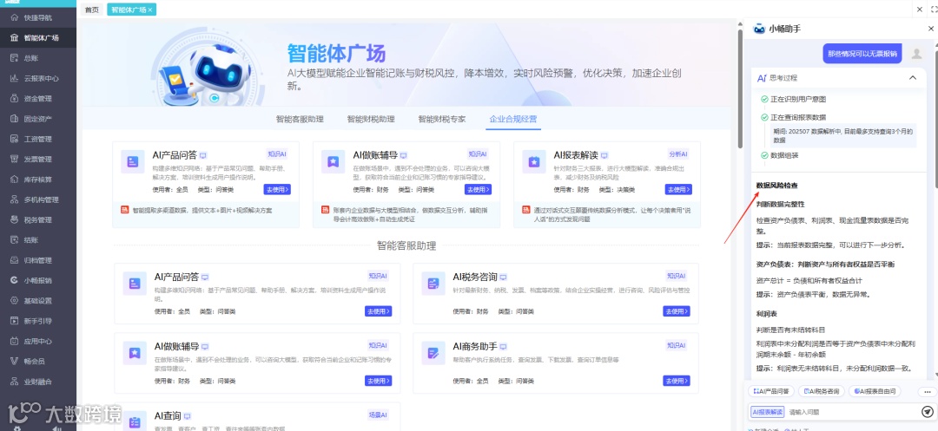
Task: Open 固定资产 module
Action: coord(37,119)
